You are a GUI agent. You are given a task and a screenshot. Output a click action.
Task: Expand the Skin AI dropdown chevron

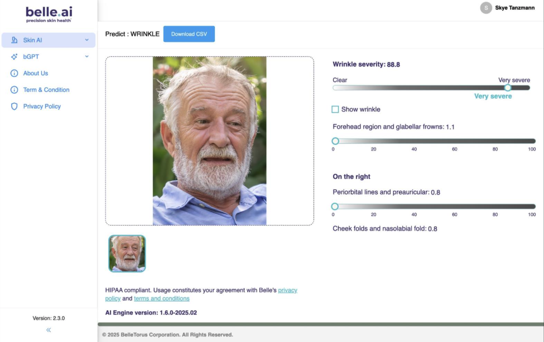coord(86,40)
